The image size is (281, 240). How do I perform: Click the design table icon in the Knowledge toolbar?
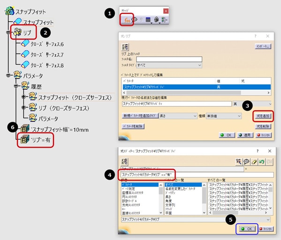pos(148,20)
